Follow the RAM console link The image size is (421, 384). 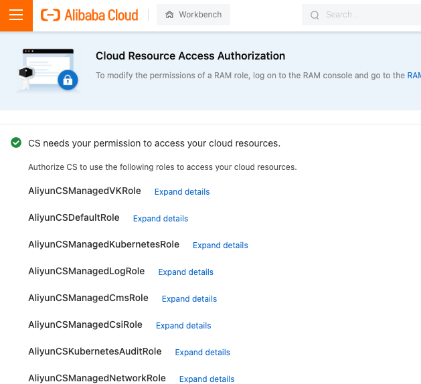click(x=414, y=76)
